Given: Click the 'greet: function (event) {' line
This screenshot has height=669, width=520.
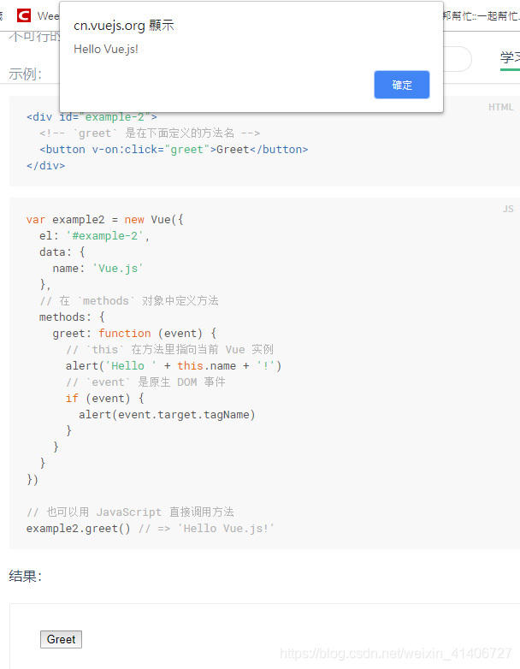Looking at the screenshot, I should pos(134,334).
